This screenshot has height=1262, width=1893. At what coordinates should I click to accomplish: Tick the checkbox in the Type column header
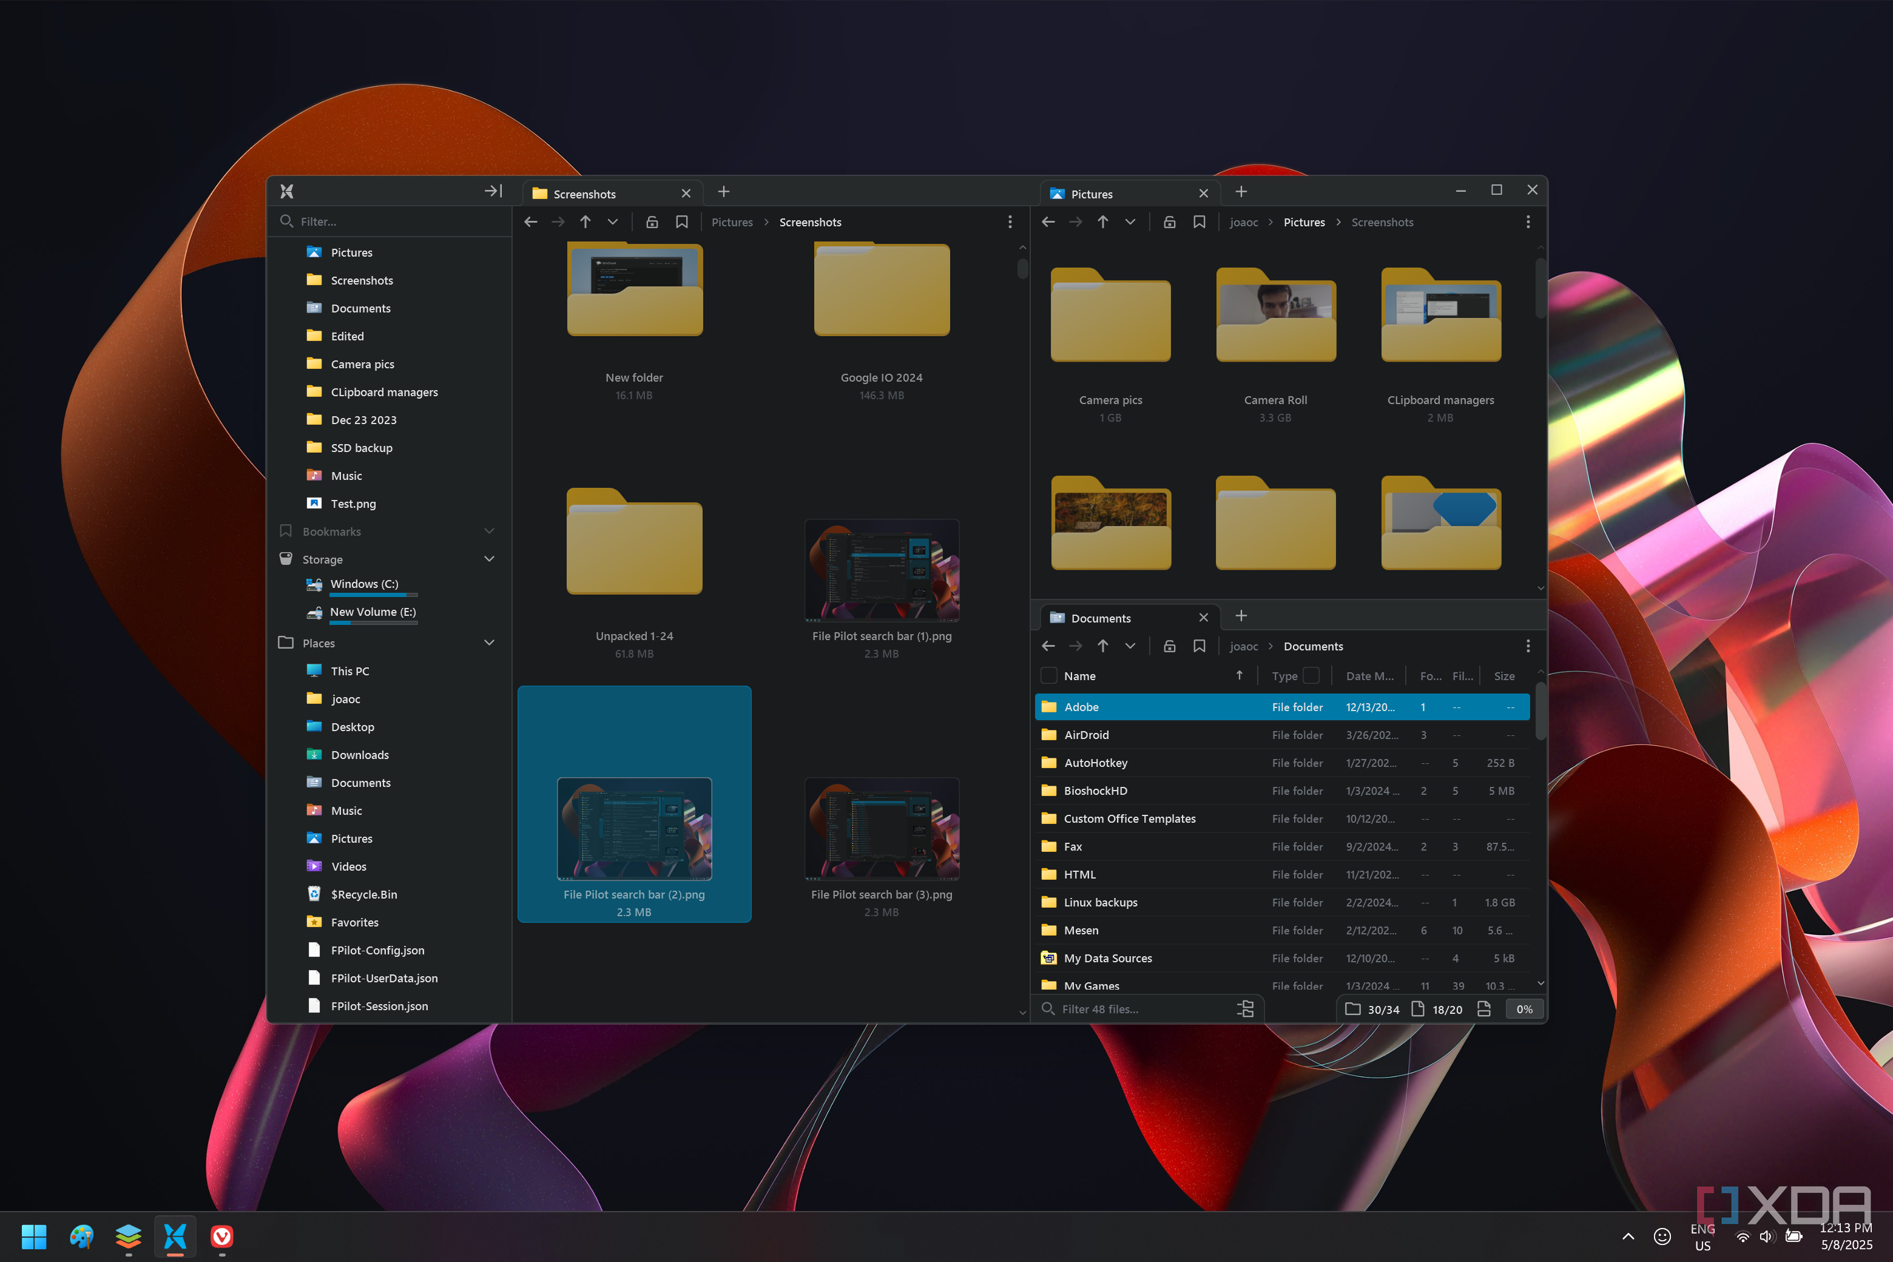pos(1311,675)
